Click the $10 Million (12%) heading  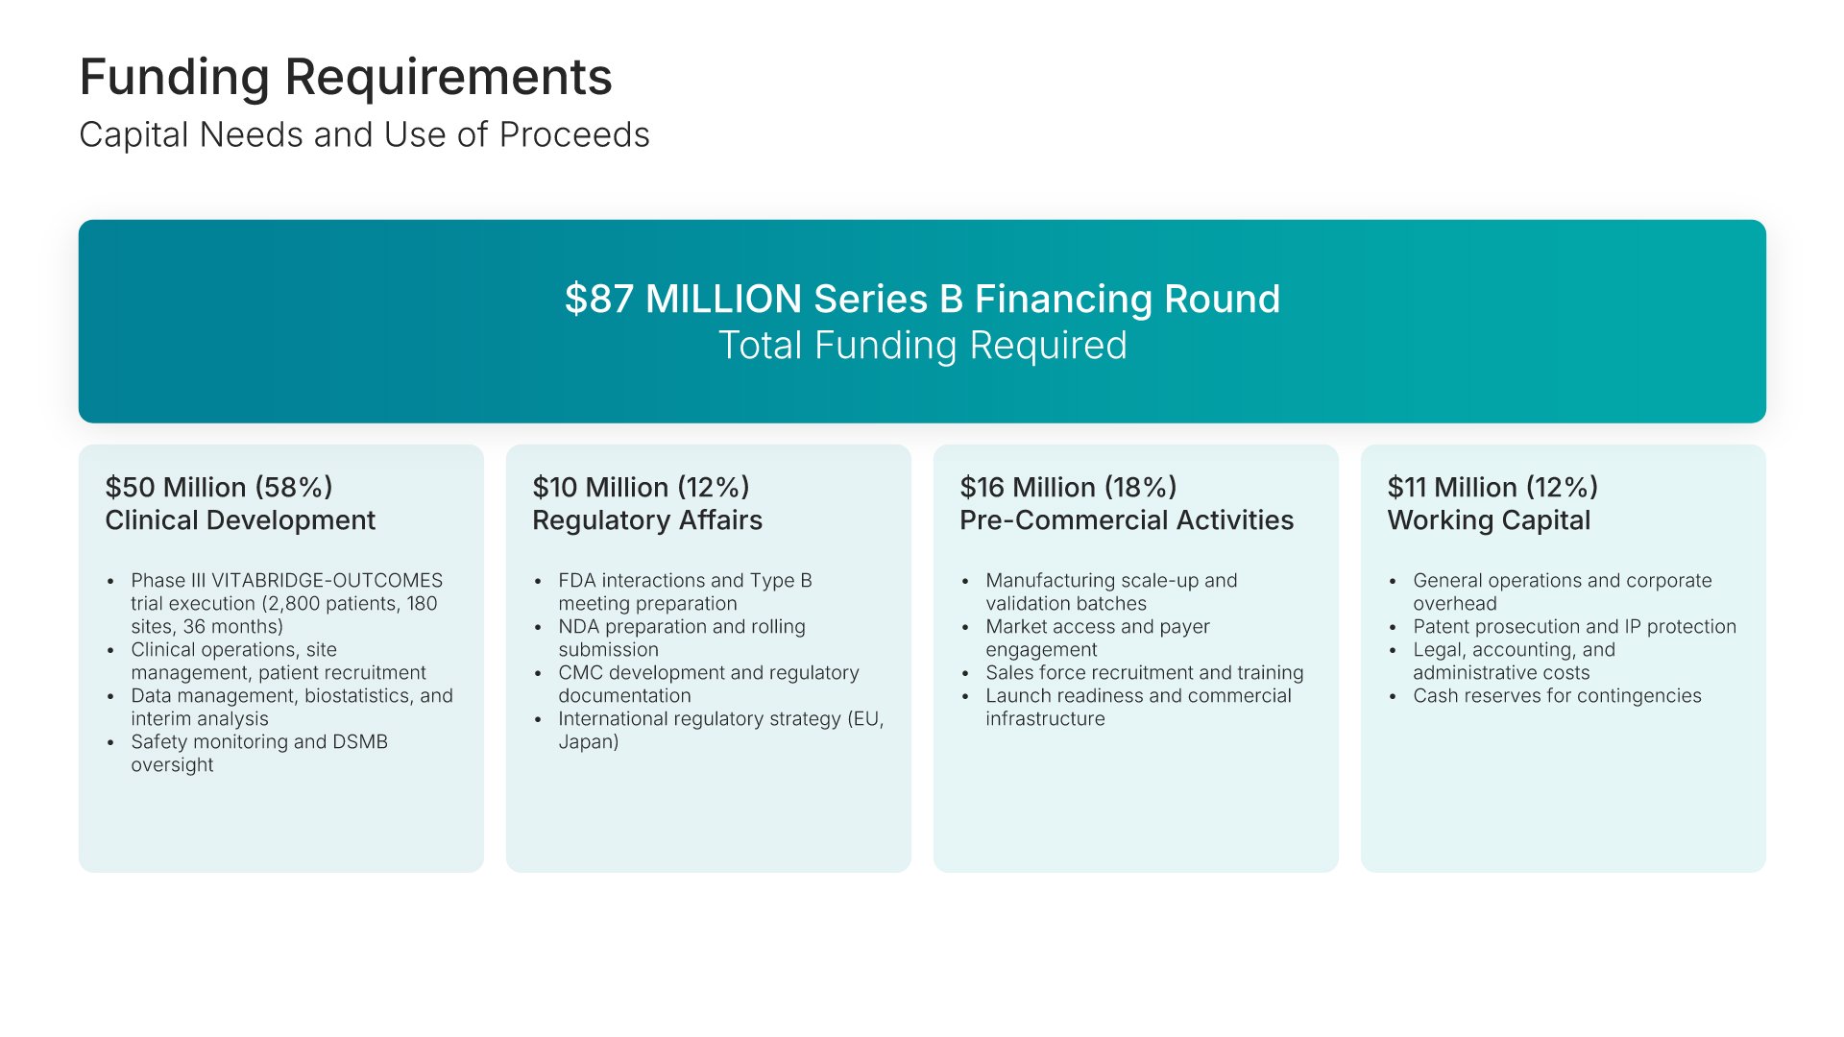click(x=641, y=487)
